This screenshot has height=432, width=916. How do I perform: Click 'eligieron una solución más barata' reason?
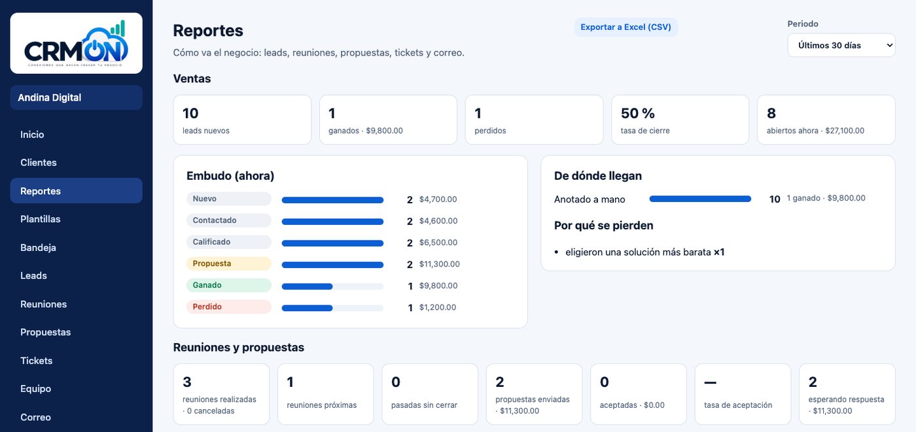tap(639, 252)
